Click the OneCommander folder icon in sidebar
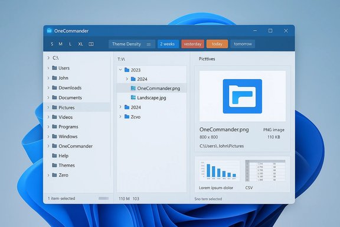 coord(54,146)
